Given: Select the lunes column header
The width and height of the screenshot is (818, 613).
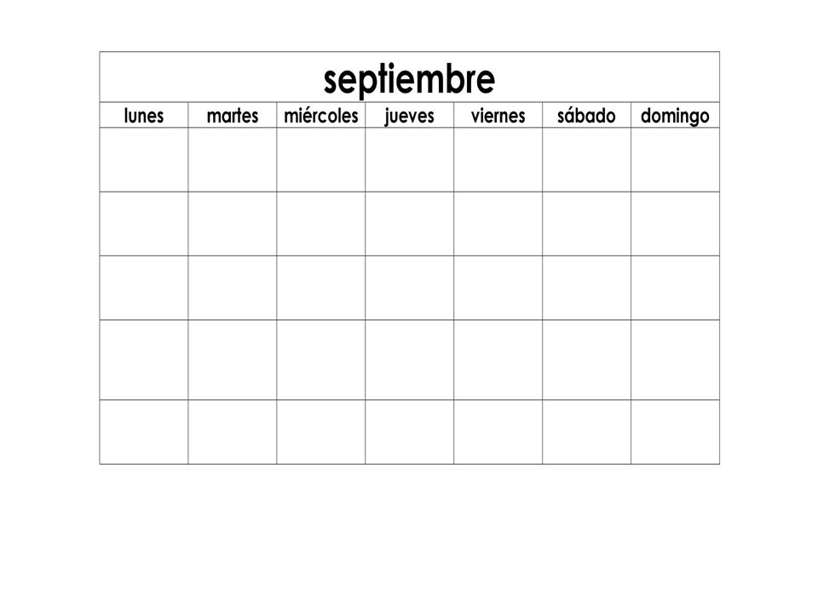Looking at the screenshot, I should tap(144, 115).
